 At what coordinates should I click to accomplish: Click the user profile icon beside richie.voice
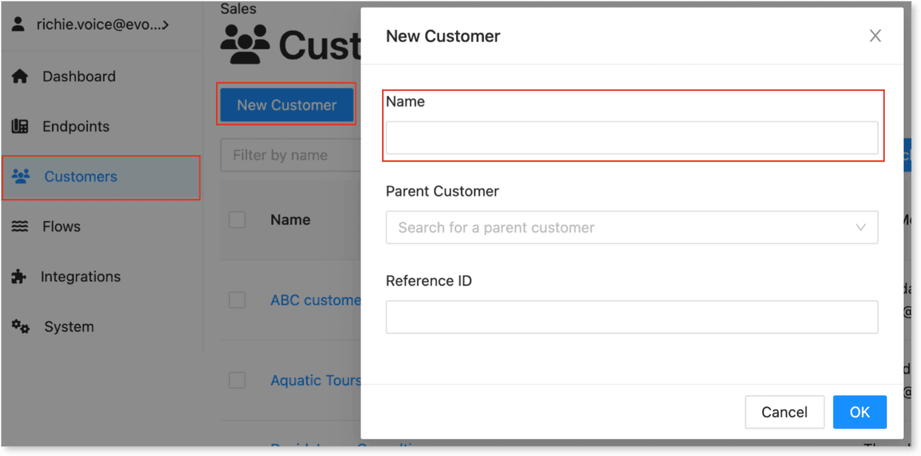(x=18, y=25)
